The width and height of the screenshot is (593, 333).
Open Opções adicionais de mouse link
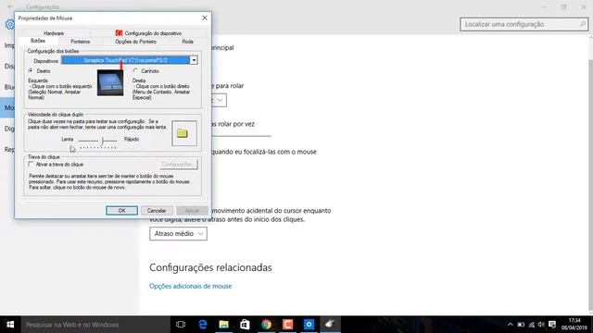tap(190, 286)
